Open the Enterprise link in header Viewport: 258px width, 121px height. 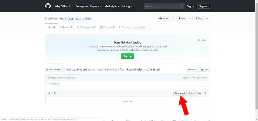click(82, 6)
